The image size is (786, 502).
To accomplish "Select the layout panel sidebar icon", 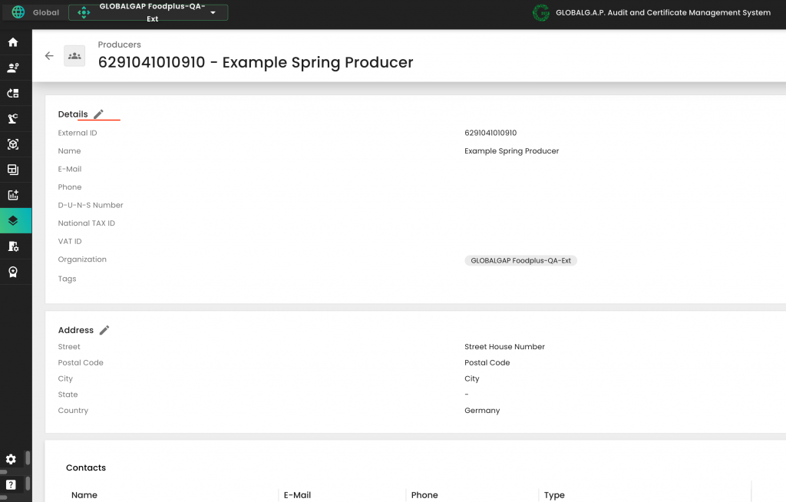I will click(12, 170).
